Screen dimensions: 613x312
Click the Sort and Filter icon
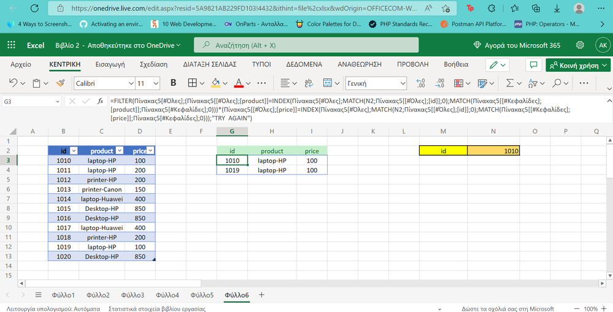tap(533, 83)
